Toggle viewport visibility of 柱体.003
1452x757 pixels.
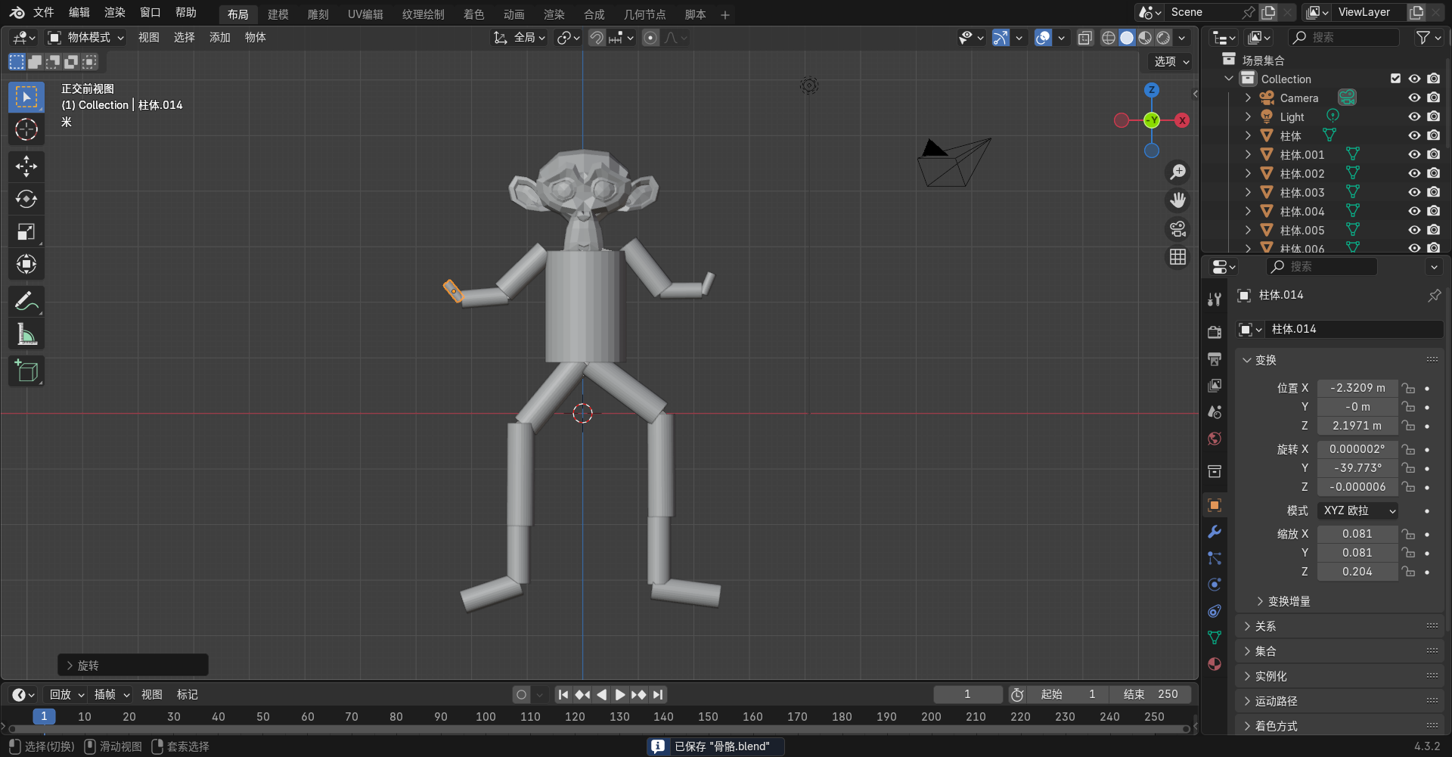pos(1414,192)
